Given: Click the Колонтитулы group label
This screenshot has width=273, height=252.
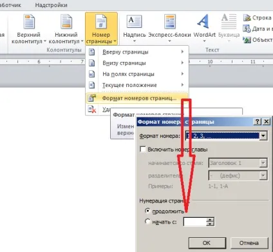Looking at the screenshot, I should pyautogui.click(x=64, y=50).
